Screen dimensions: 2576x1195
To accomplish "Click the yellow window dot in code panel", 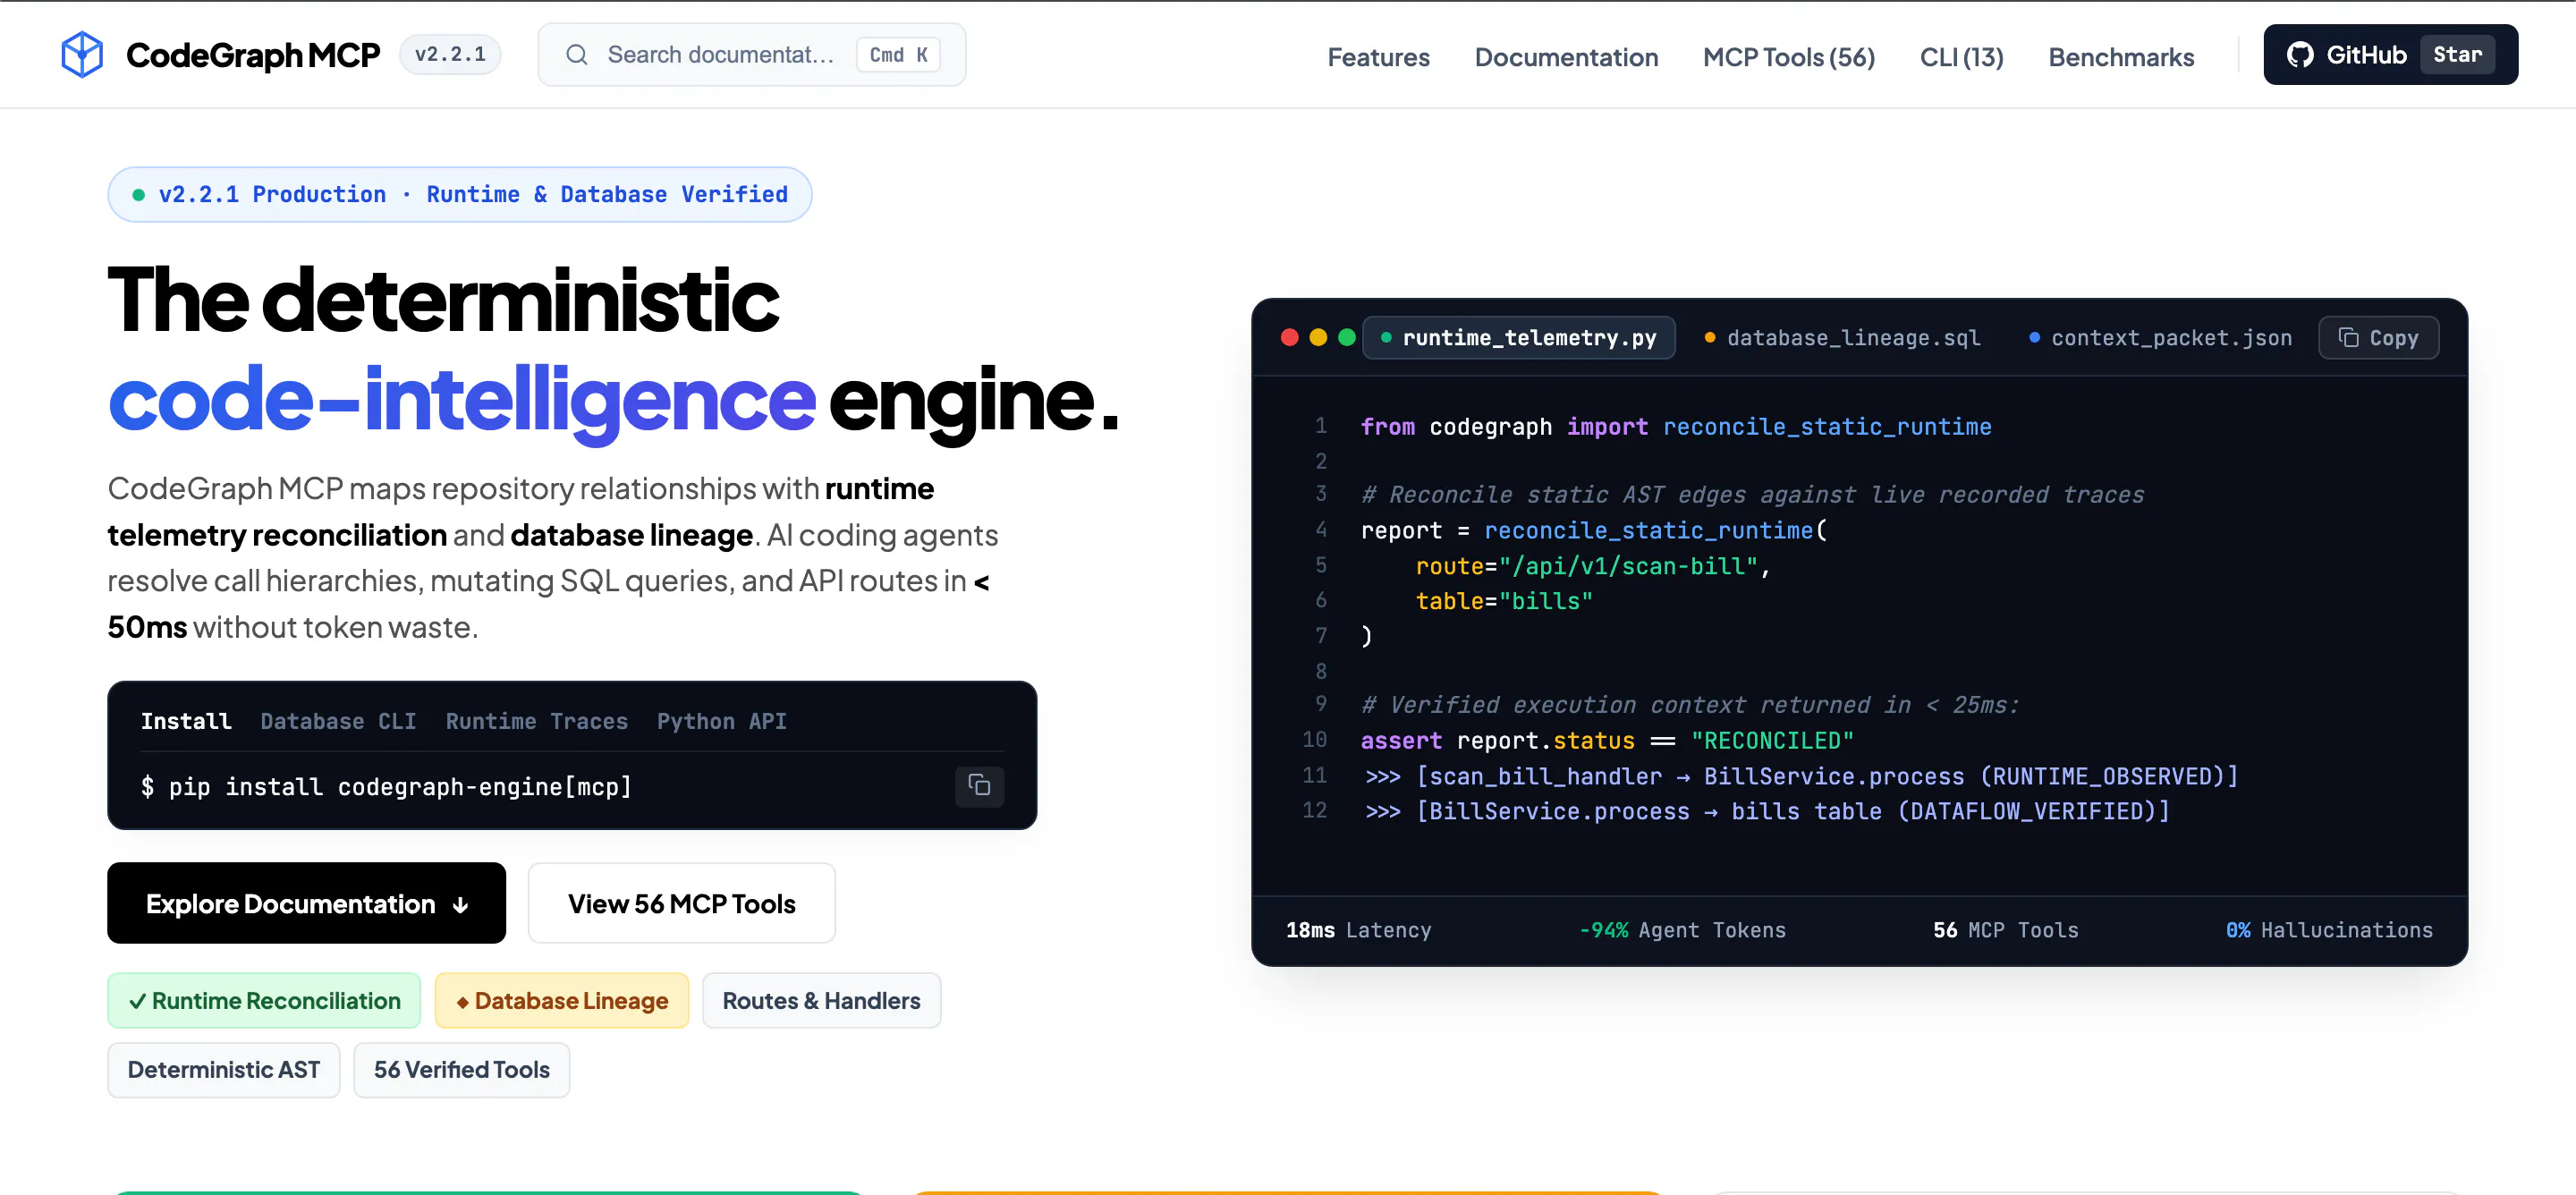I will point(1318,338).
